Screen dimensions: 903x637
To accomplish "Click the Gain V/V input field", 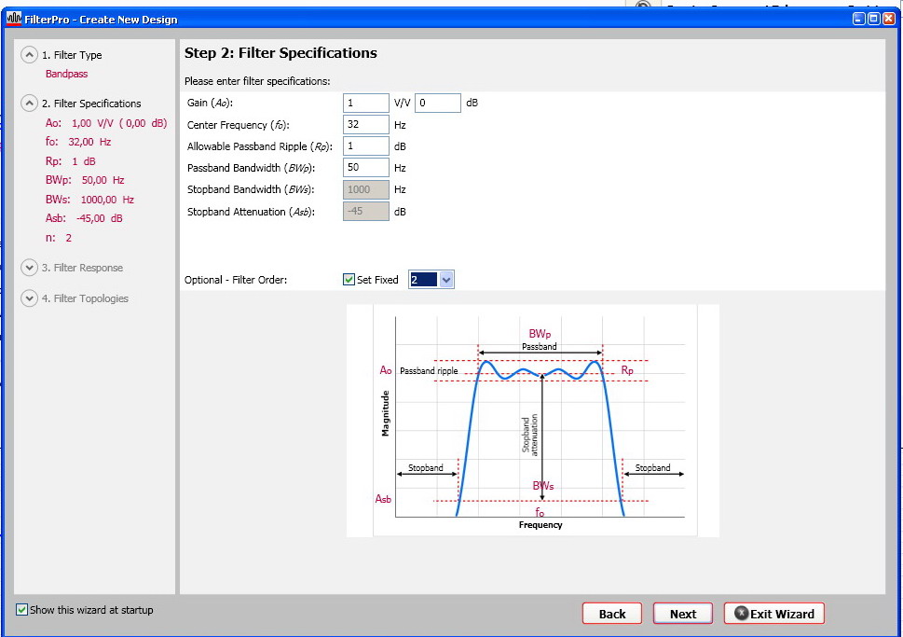I will (x=365, y=103).
